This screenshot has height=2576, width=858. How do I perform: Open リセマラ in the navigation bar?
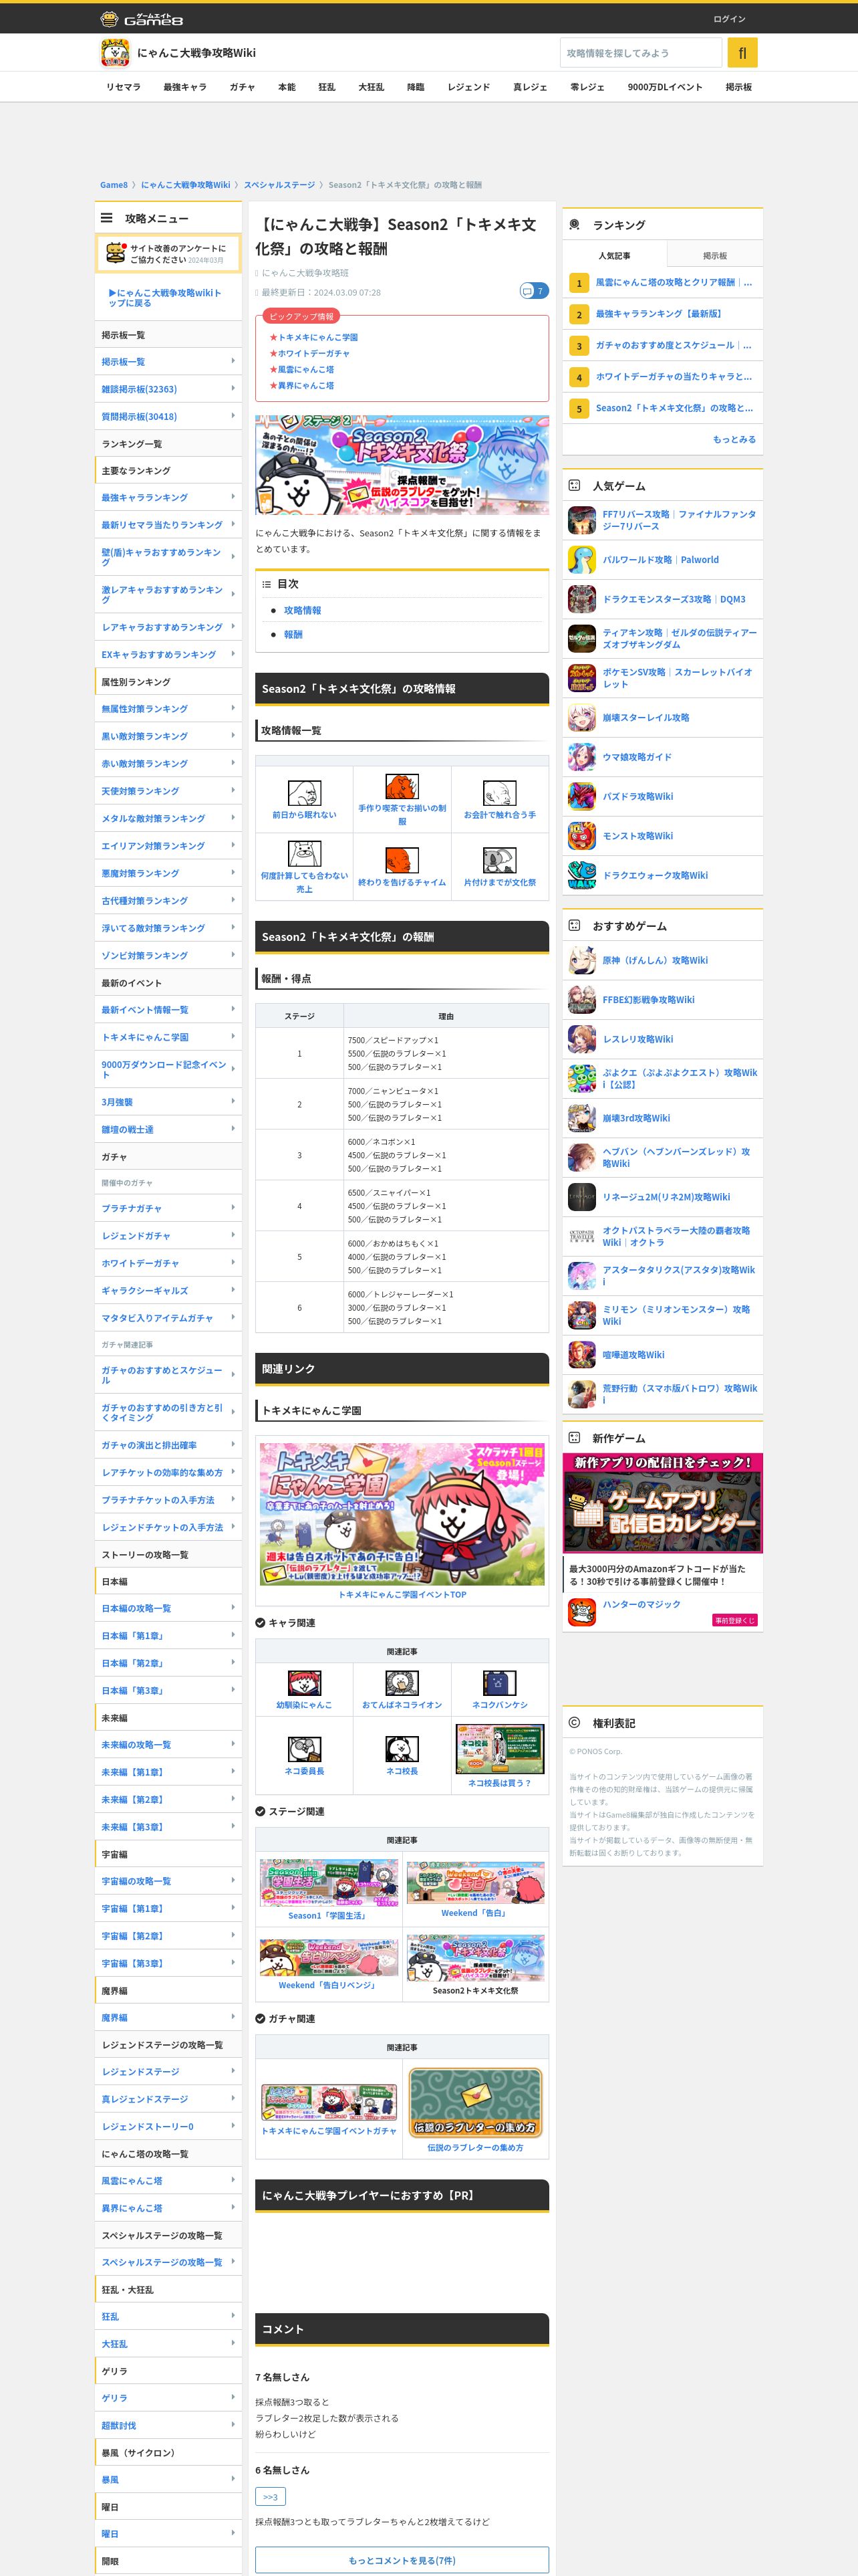(x=124, y=87)
